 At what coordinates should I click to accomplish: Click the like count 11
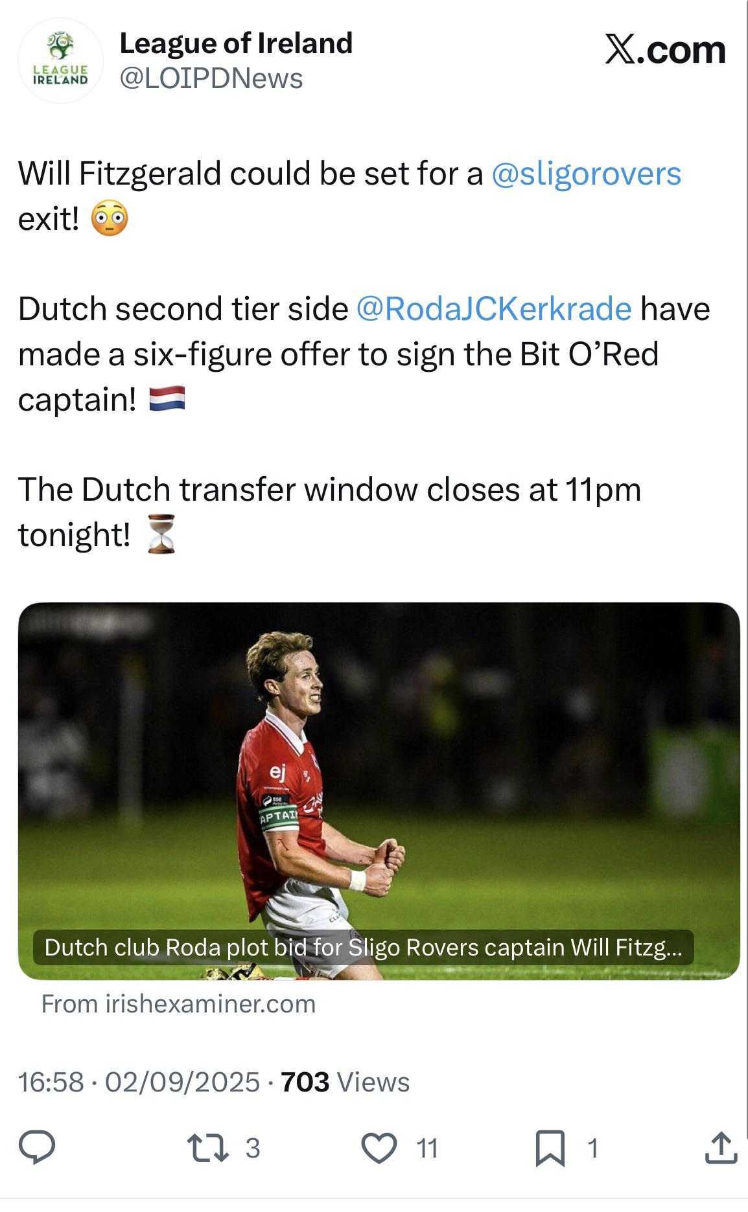tap(427, 1149)
